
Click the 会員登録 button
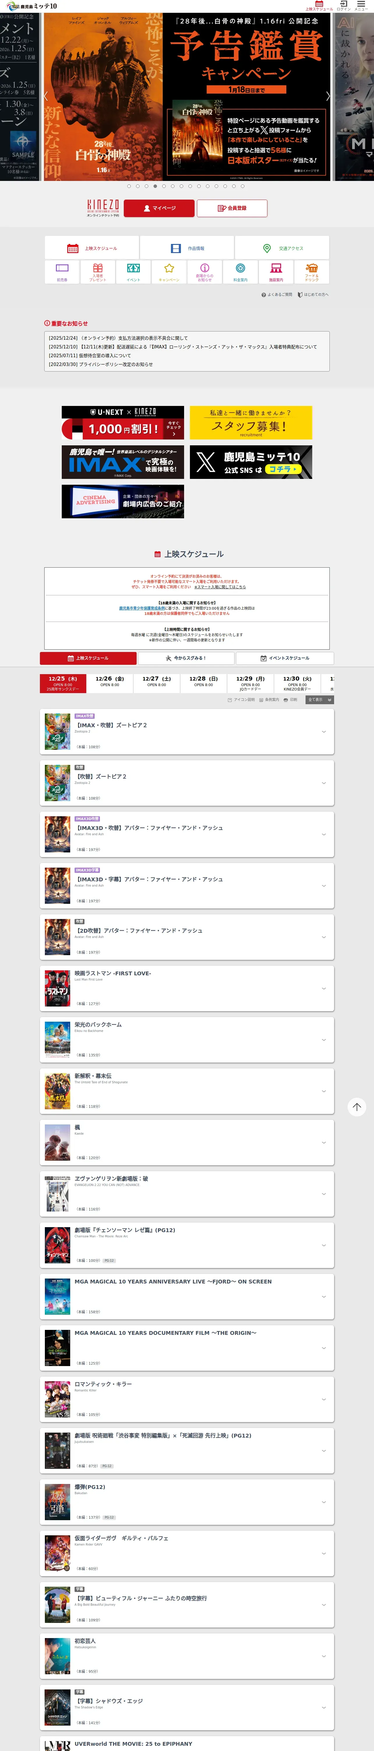point(232,208)
